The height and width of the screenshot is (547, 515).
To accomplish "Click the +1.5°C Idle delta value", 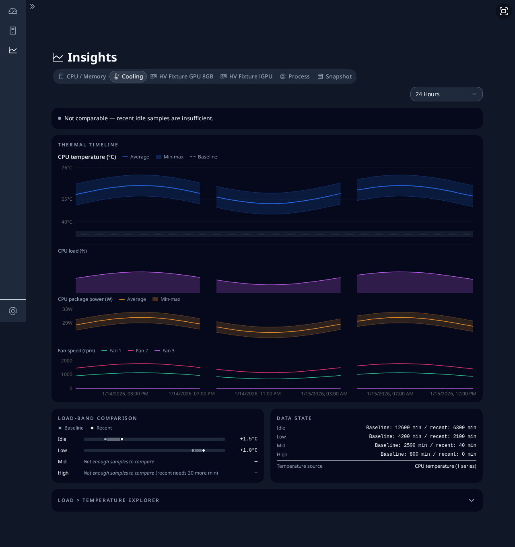I will [x=249, y=439].
